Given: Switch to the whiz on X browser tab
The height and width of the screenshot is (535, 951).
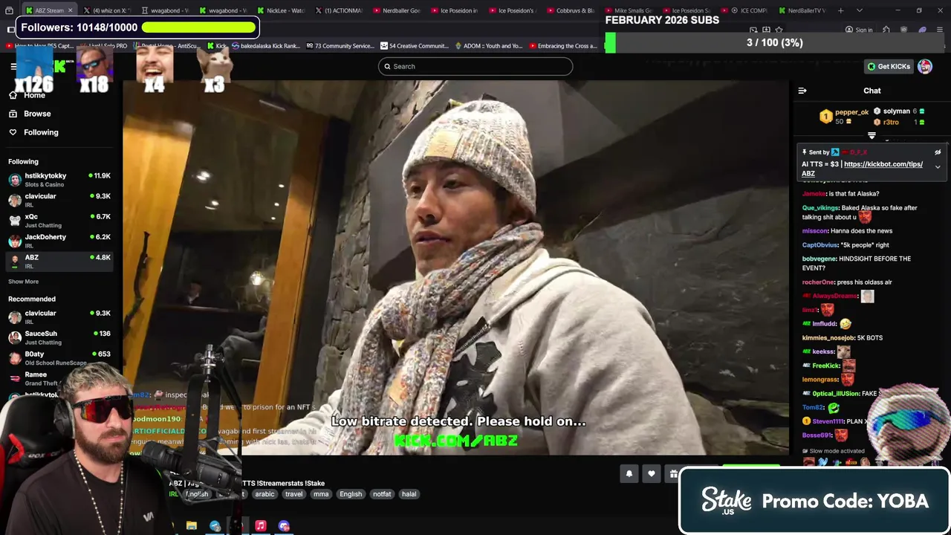Looking at the screenshot, I should pos(108,10).
